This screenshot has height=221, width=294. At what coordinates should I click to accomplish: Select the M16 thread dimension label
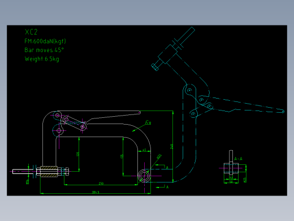28,181
